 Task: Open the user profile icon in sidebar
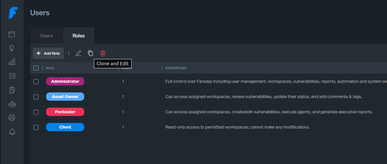(12, 118)
